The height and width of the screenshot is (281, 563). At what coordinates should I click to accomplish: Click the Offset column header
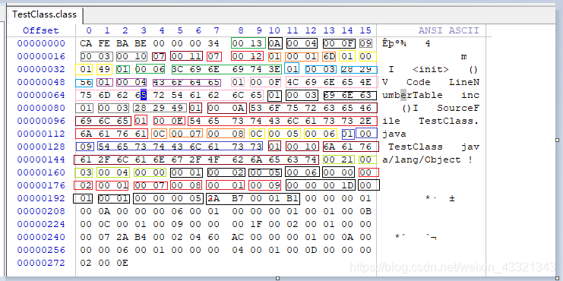40,30
